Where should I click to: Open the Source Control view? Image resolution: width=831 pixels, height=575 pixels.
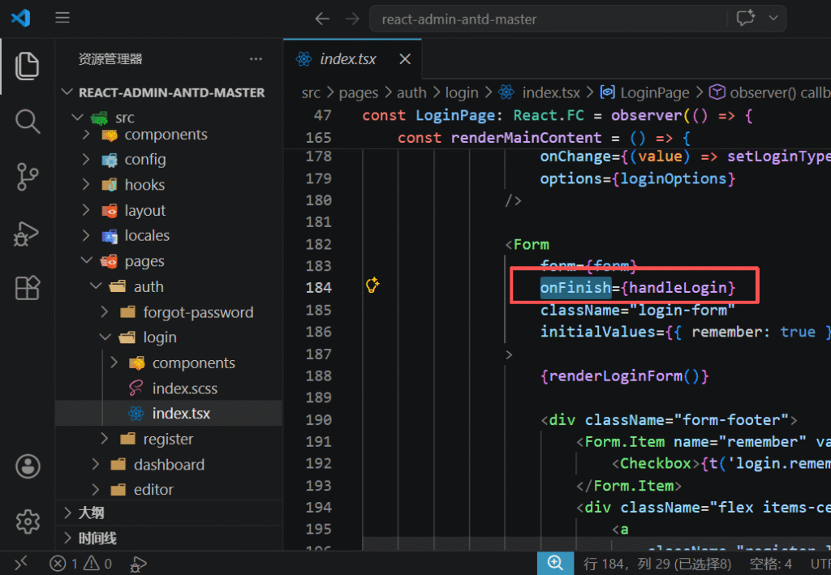point(27,177)
